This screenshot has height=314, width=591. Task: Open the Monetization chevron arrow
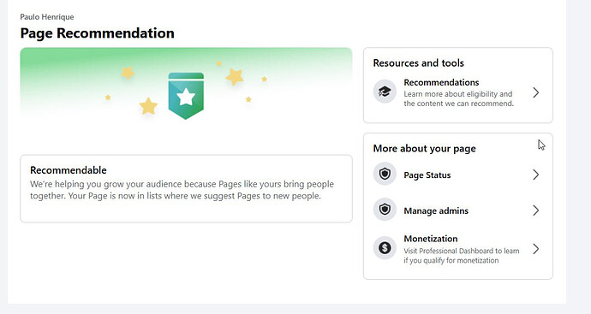(x=535, y=249)
